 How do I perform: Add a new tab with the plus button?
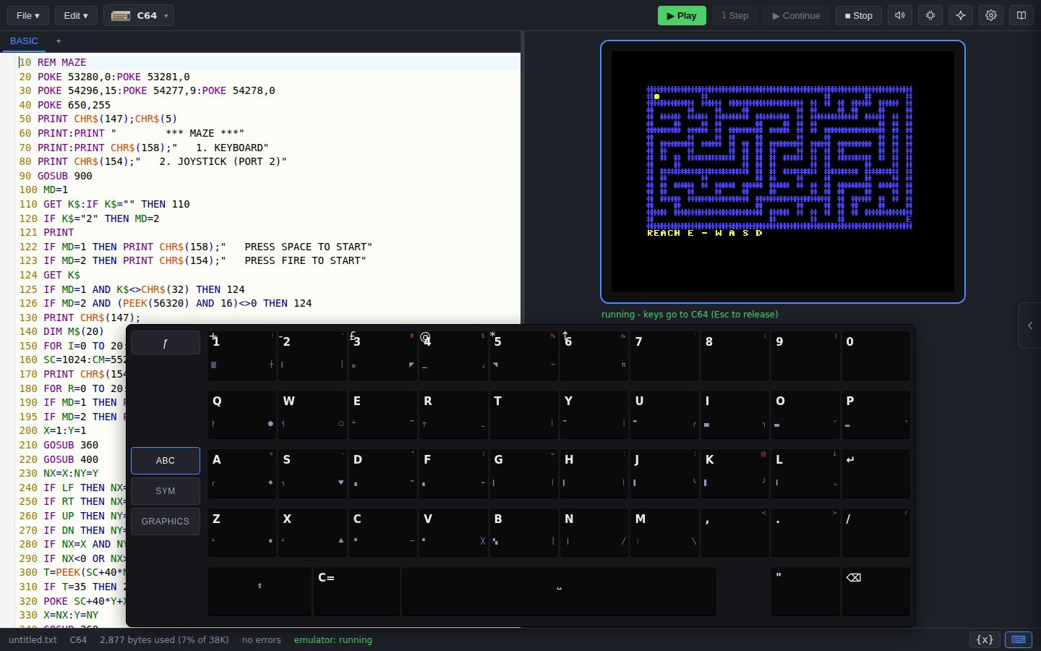coord(59,41)
